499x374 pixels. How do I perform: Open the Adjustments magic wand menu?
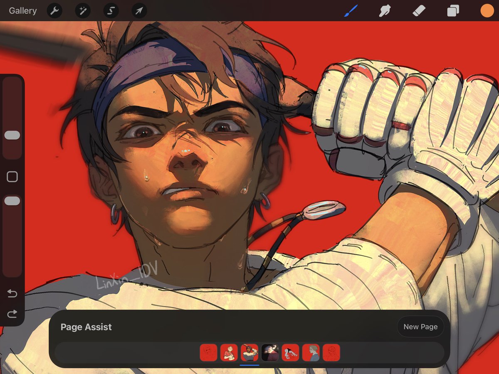click(83, 11)
